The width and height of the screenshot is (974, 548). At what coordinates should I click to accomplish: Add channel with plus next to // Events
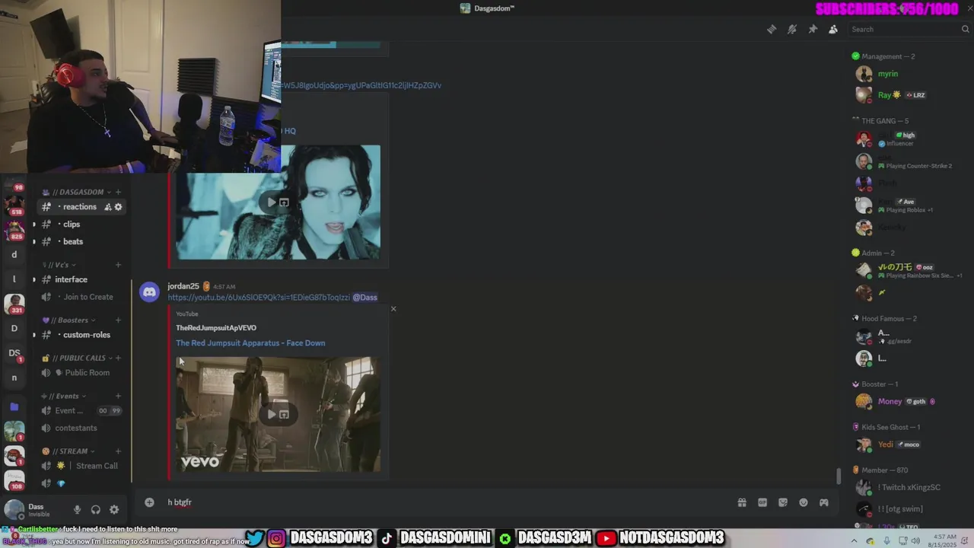pos(118,396)
